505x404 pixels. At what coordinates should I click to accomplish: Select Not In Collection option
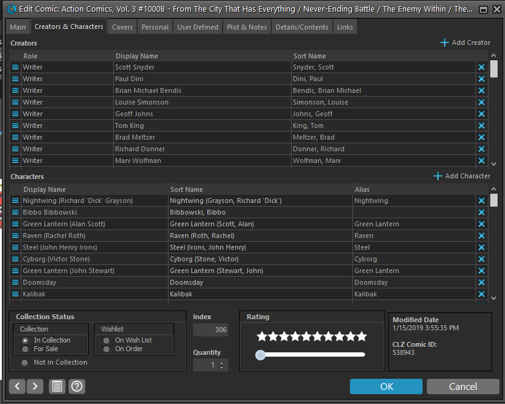click(x=25, y=362)
